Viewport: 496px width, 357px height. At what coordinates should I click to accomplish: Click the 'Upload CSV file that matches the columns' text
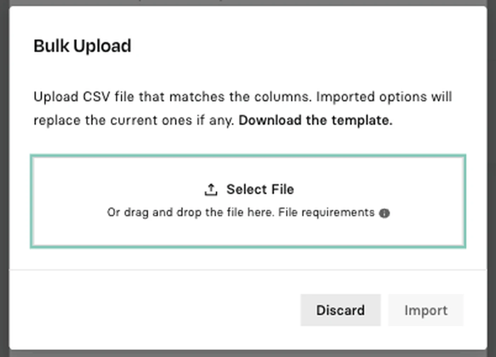click(x=173, y=97)
